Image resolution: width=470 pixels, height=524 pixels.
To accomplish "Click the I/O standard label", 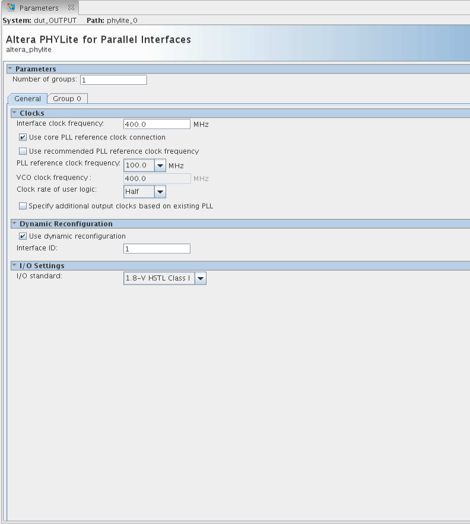I will point(39,276).
